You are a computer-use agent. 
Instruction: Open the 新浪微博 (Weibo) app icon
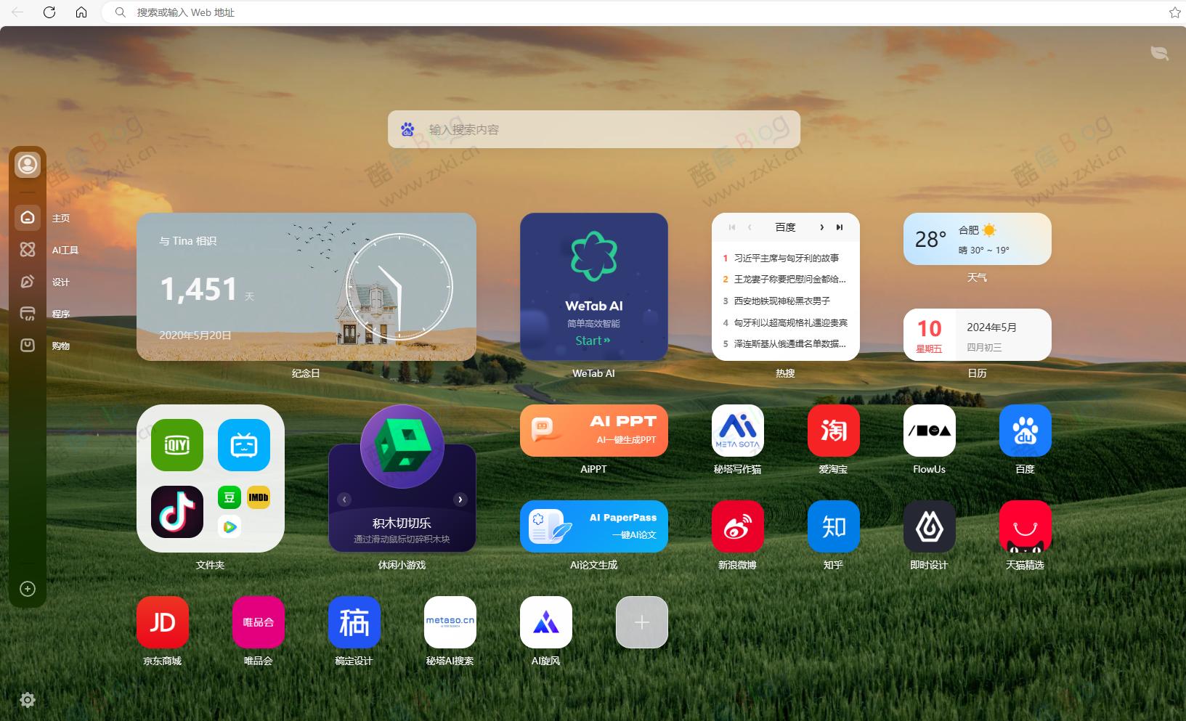736,526
